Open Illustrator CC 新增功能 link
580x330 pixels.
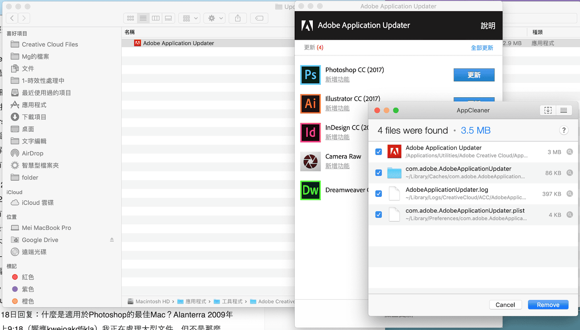click(x=337, y=108)
